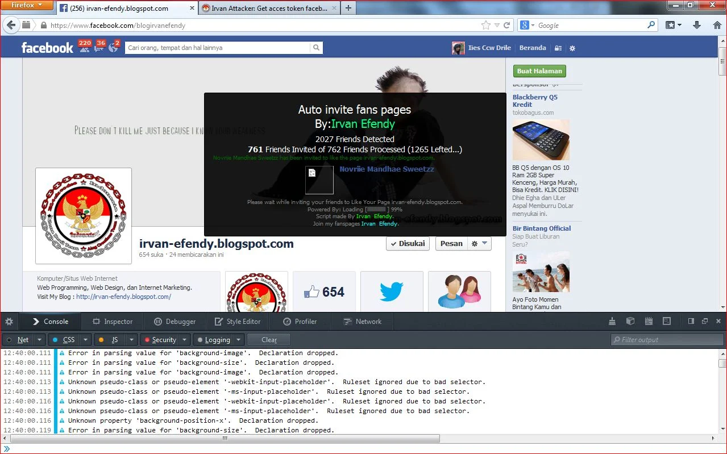
Task: Open the 3D view cube icon
Action: [630, 322]
